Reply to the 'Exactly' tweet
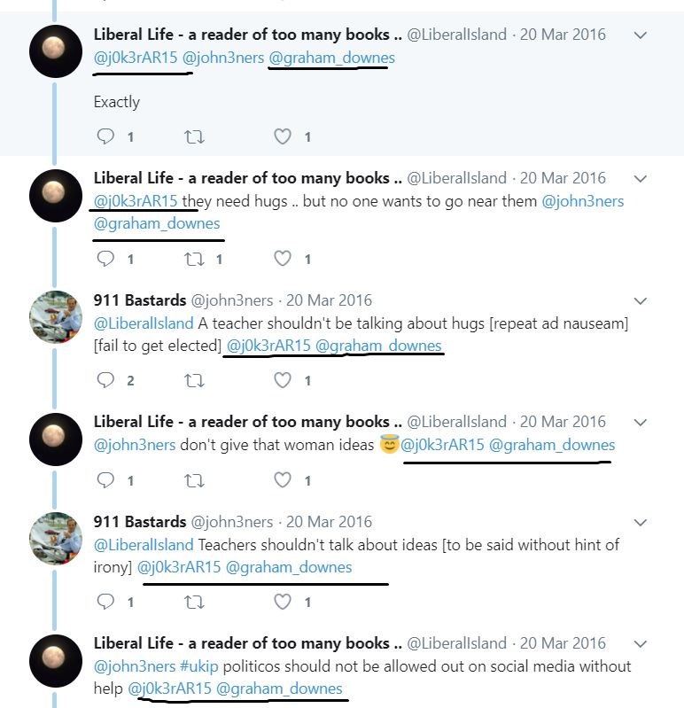The height and width of the screenshot is (708, 684). 105,136
